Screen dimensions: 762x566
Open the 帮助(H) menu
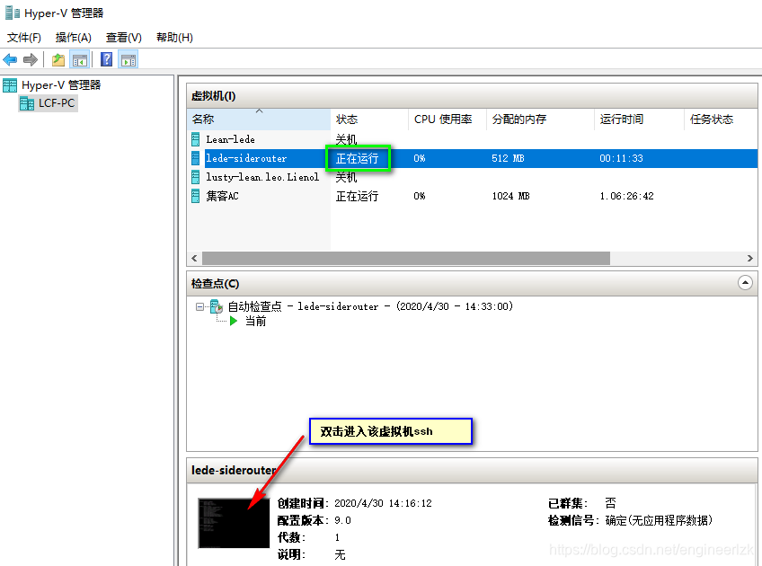click(x=174, y=38)
